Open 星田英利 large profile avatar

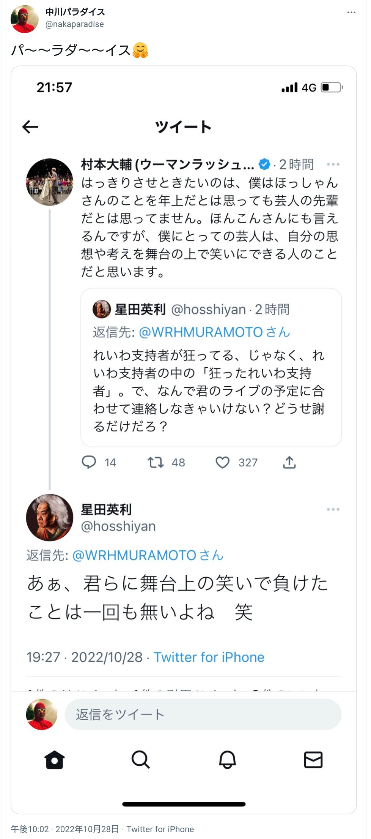pos(50,517)
